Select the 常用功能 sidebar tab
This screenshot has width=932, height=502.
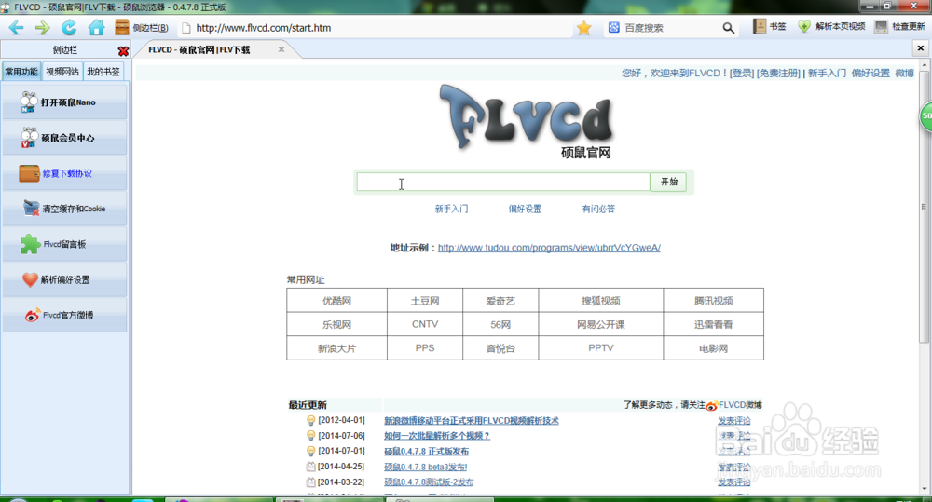pos(21,72)
